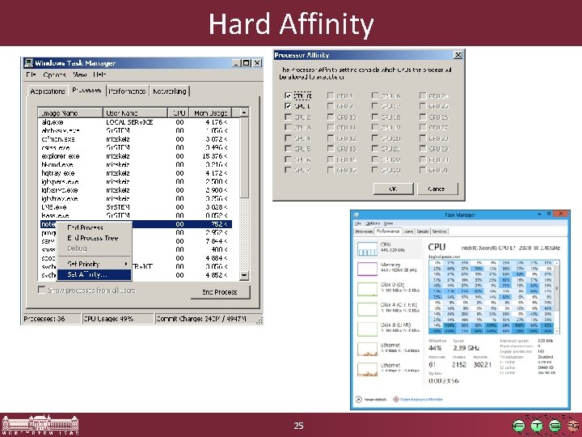Screen dimensions: 582x437
Task: Click the green F icon in the slide footer
Action: (519, 426)
